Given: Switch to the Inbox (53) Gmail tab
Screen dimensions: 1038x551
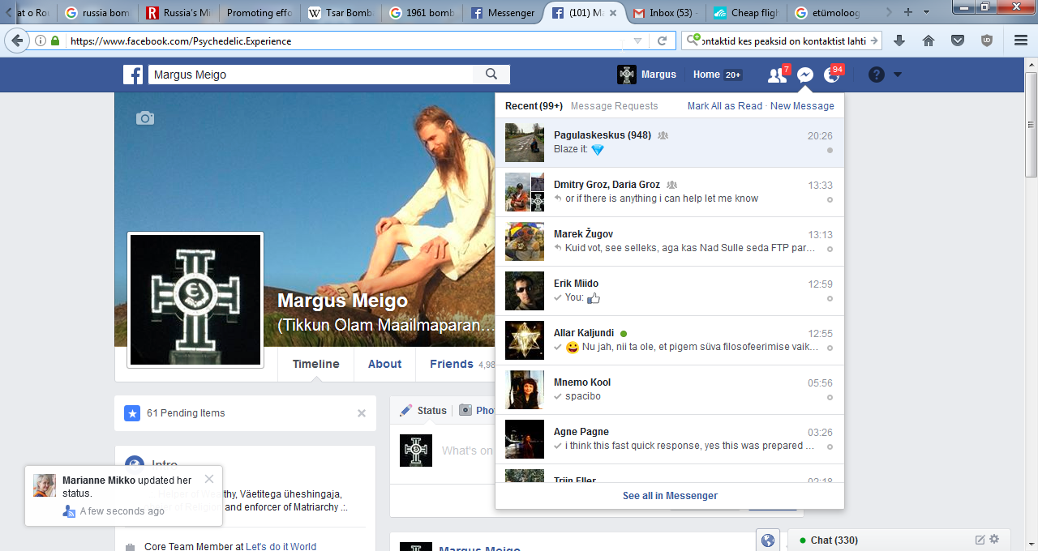Looking at the screenshot, I should (x=664, y=13).
